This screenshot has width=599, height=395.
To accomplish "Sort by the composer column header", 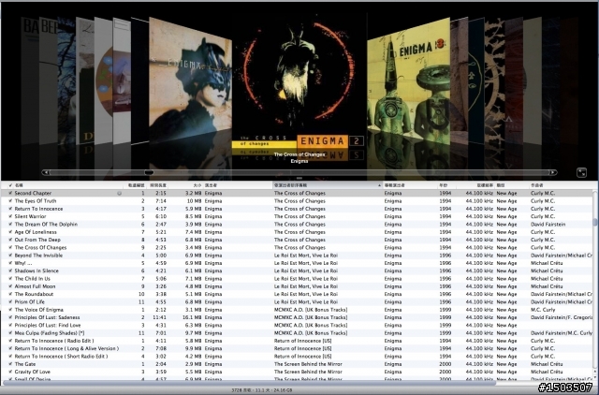I will click(561, 185).
